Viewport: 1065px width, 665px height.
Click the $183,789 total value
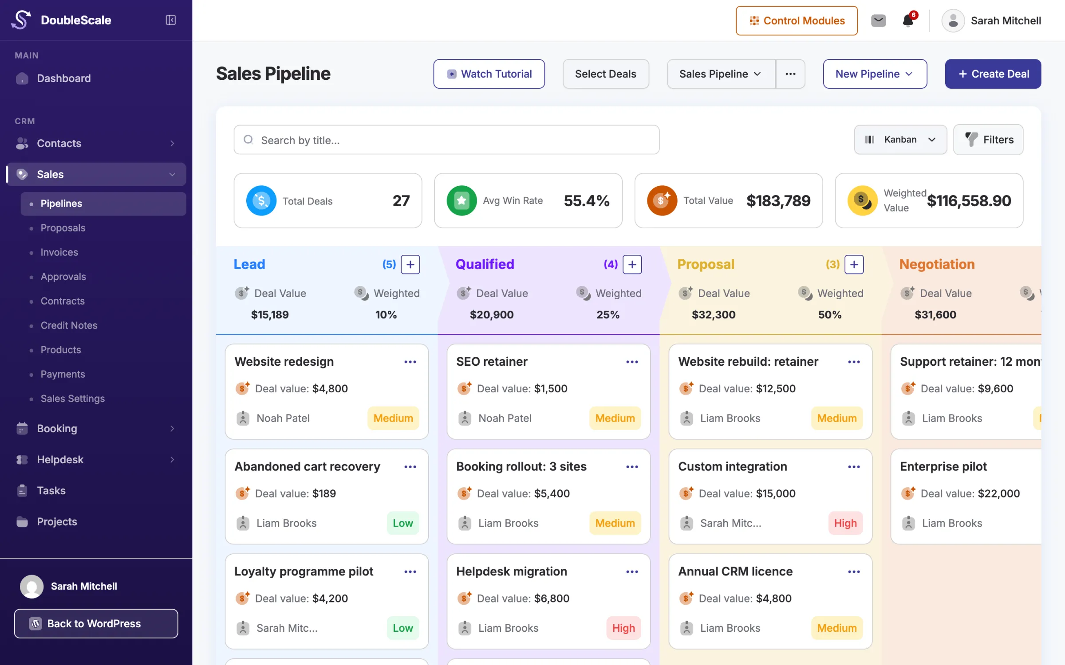tap(778, 201)
